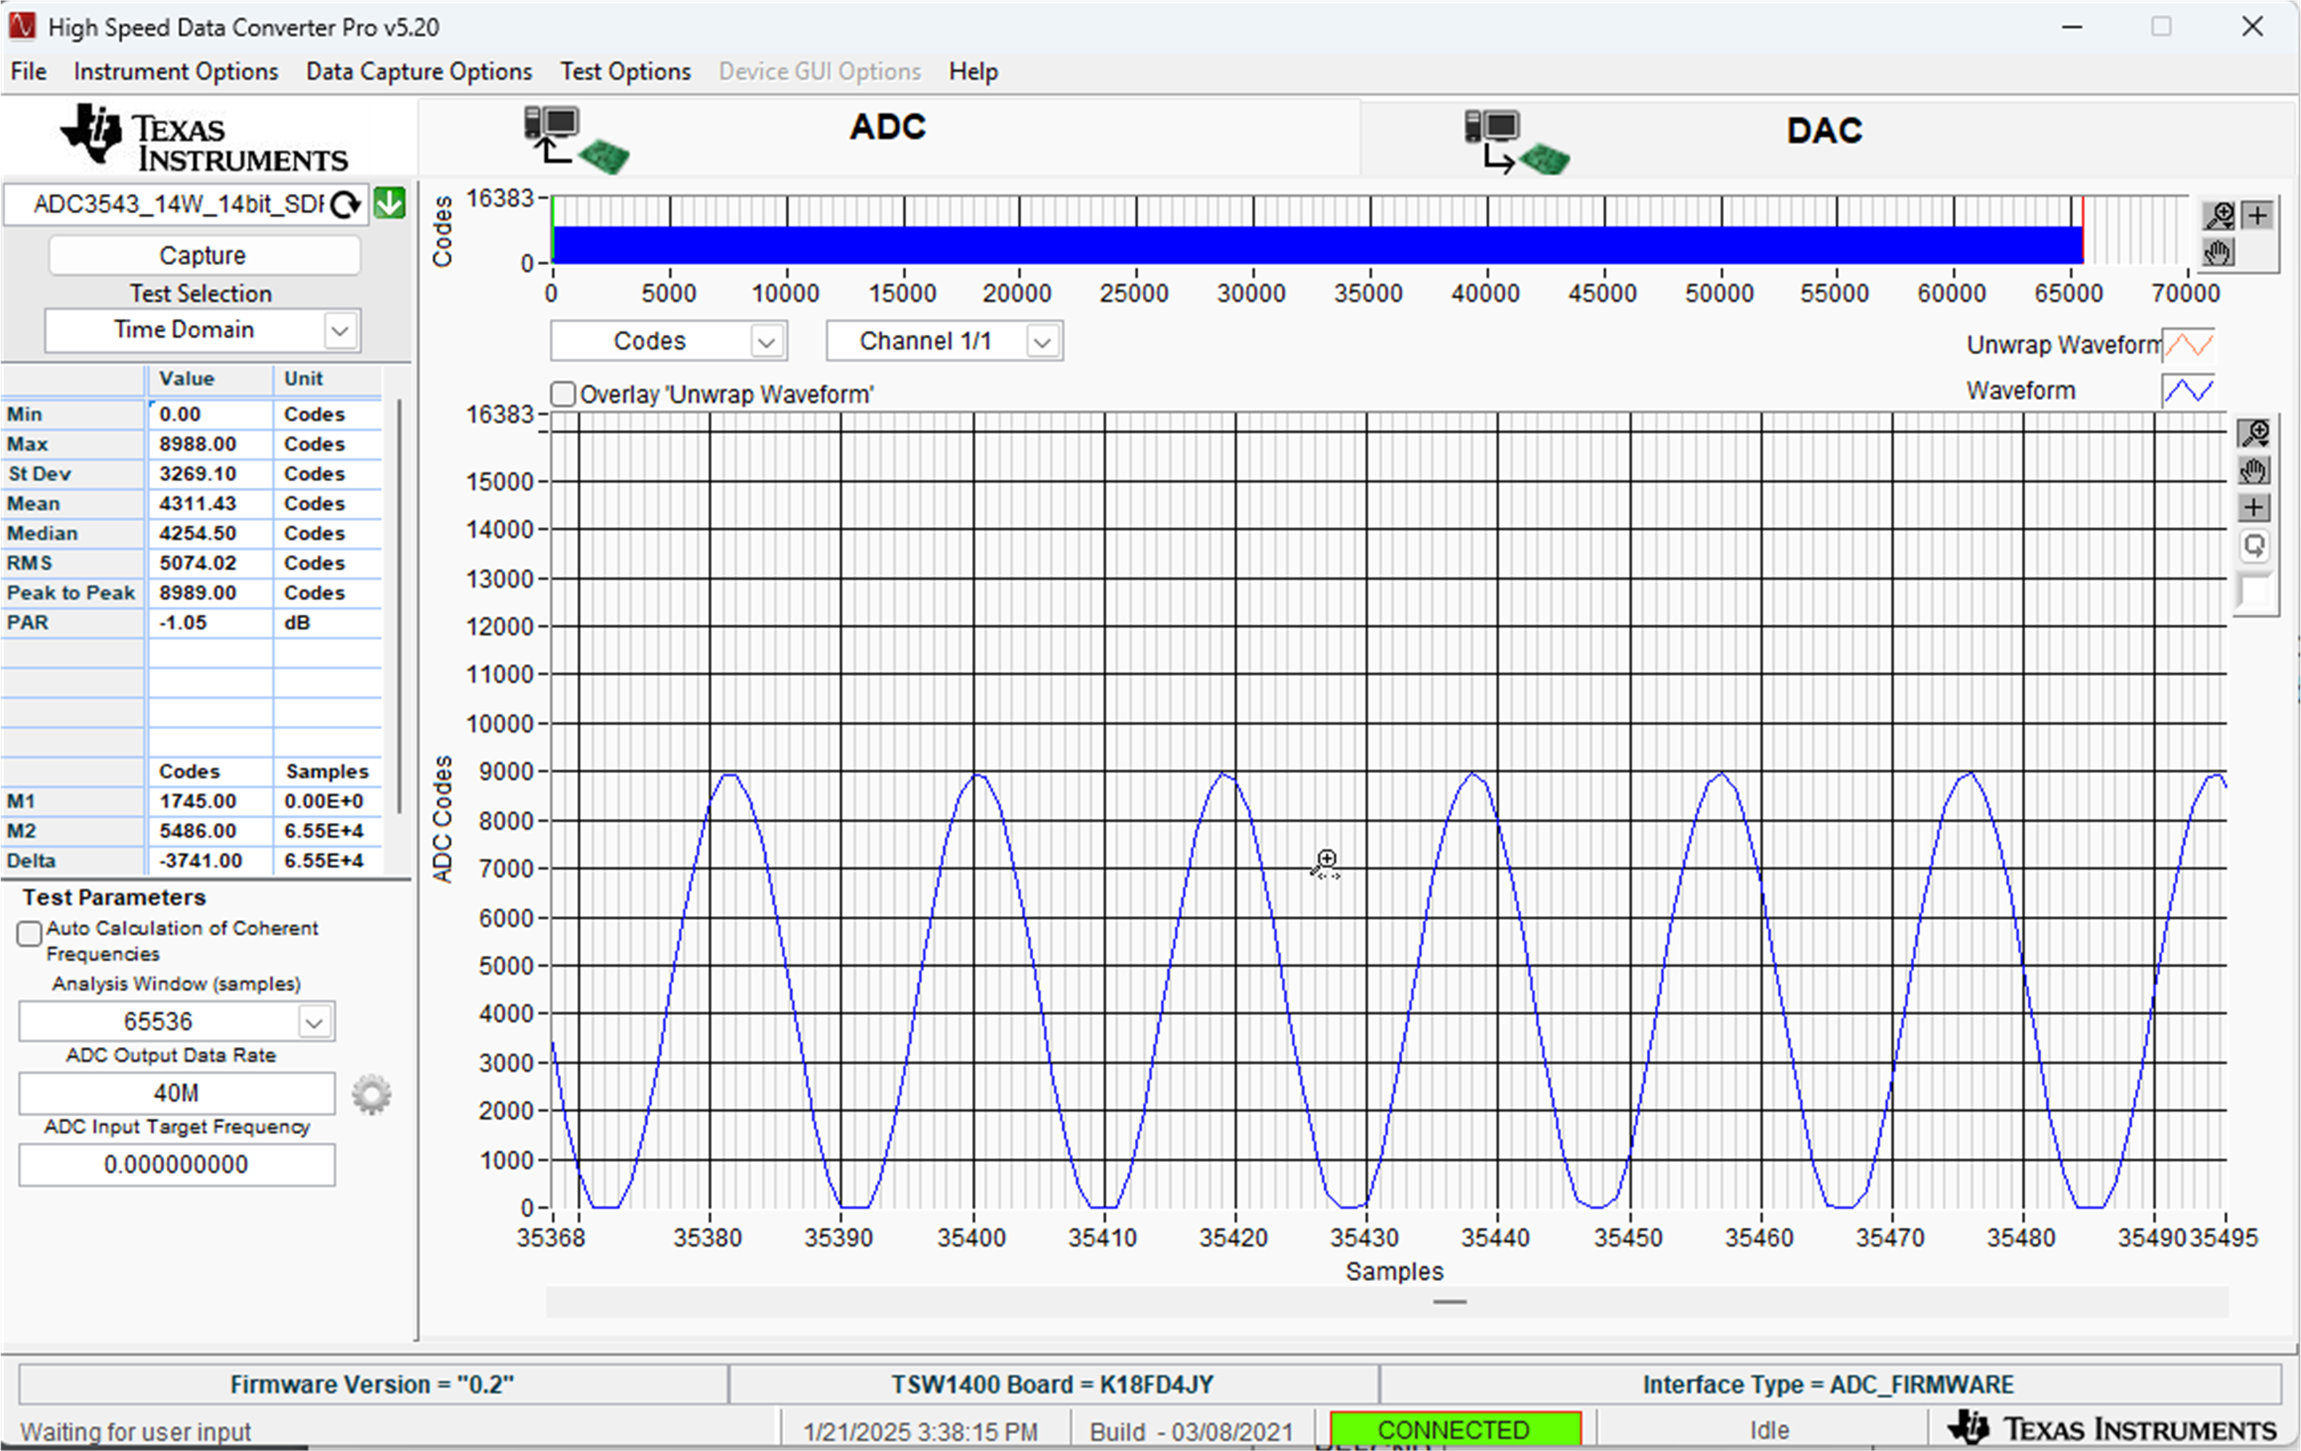
Task: Open the Channel 1/1 dropdown
Action: [1043, 342]
